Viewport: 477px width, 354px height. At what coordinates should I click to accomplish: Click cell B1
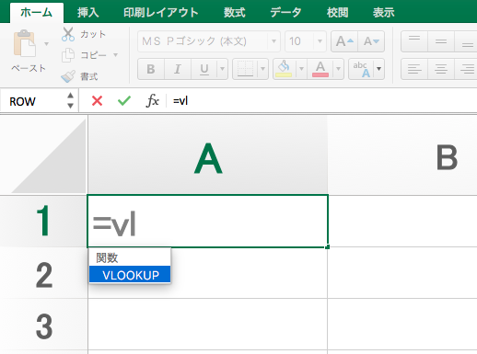pos(402,221)
